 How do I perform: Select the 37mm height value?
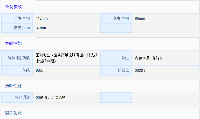click(41, 28)
